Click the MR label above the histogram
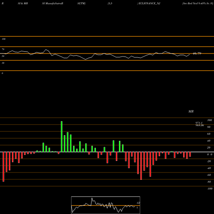The image size is (214, 214). [191, 111]
